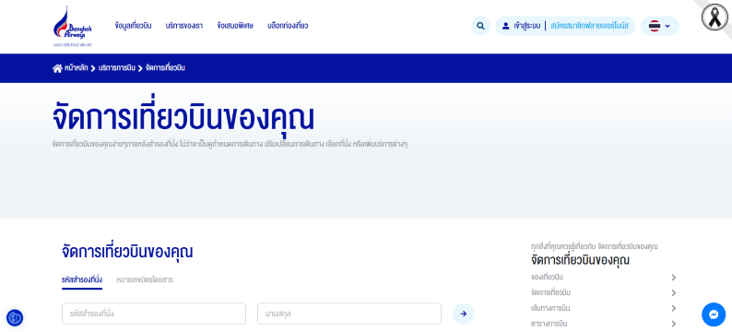Click the sidebar heading จัดการเที่ยวบินของคุณ
Screen dimensions: 732x332
pyautogui.click(x=580, y=260)
